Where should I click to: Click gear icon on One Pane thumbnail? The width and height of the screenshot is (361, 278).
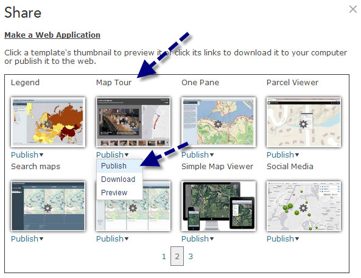tap(218, 124)
